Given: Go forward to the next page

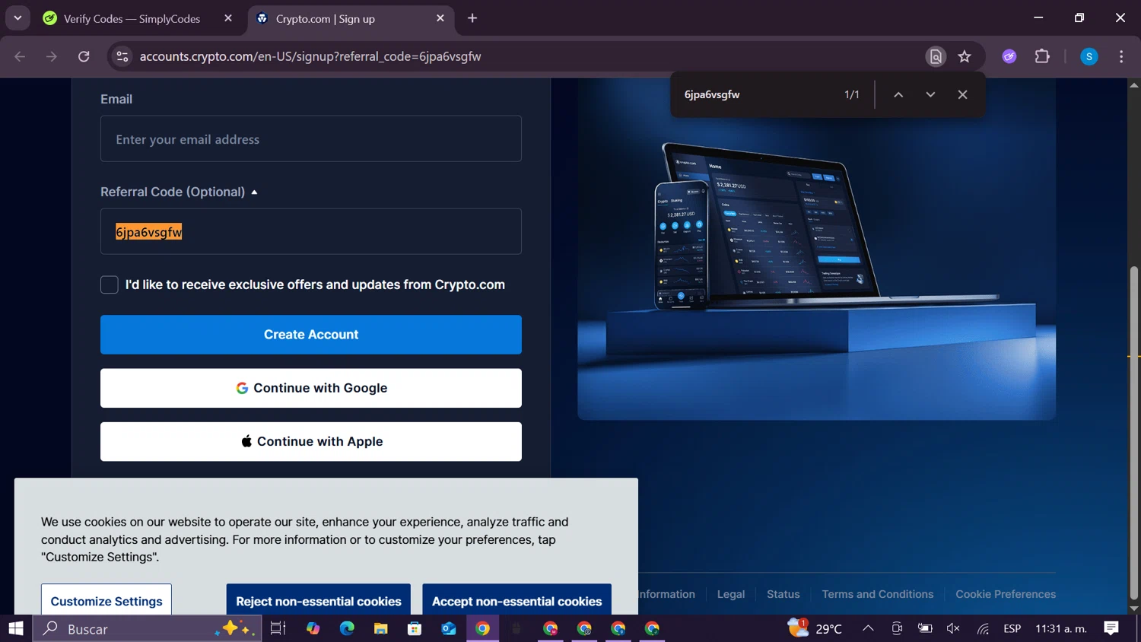Looking at the screenshot, I should pyautogui.click(x=52, y=56).
